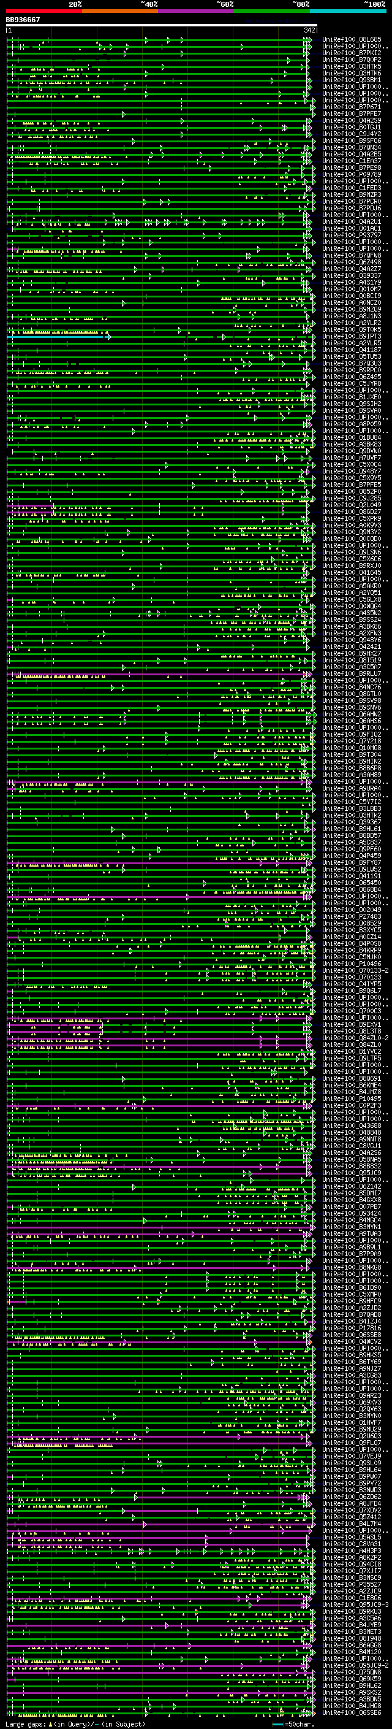This screenshot has height=1729, width=392.
Task: Select the UniRef100_Q9LW52 label
Action: click(x=351, y=869)
